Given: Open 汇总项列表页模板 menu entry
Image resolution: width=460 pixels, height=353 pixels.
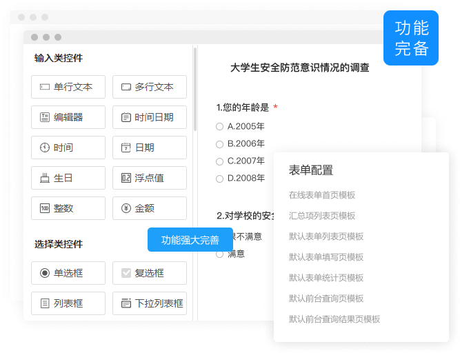Looking at the screenshot, I should [322, 216].
